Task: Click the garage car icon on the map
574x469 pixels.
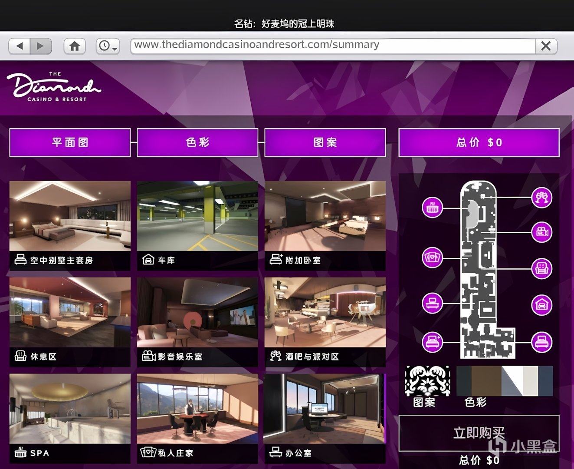Action: point(542,304)
